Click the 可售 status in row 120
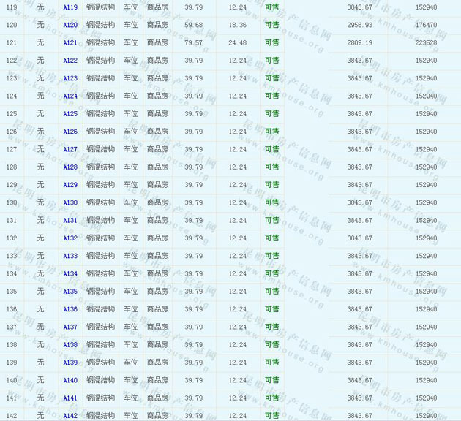The height and width of the screenshot is (421, 461). [x=271, y=25]
